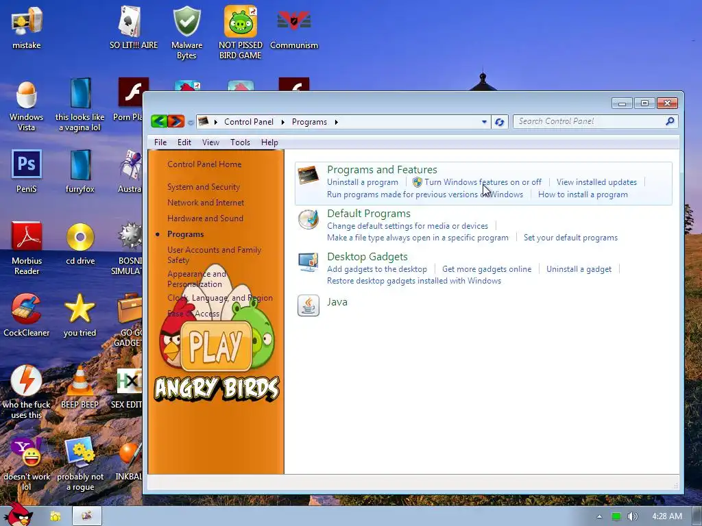Click the taskbar clock showing 4:28 AM
Viewport: 702px width, 526px height.
(x=666, y=516)
